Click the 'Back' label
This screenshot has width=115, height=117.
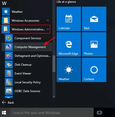(x=11, y=103)
